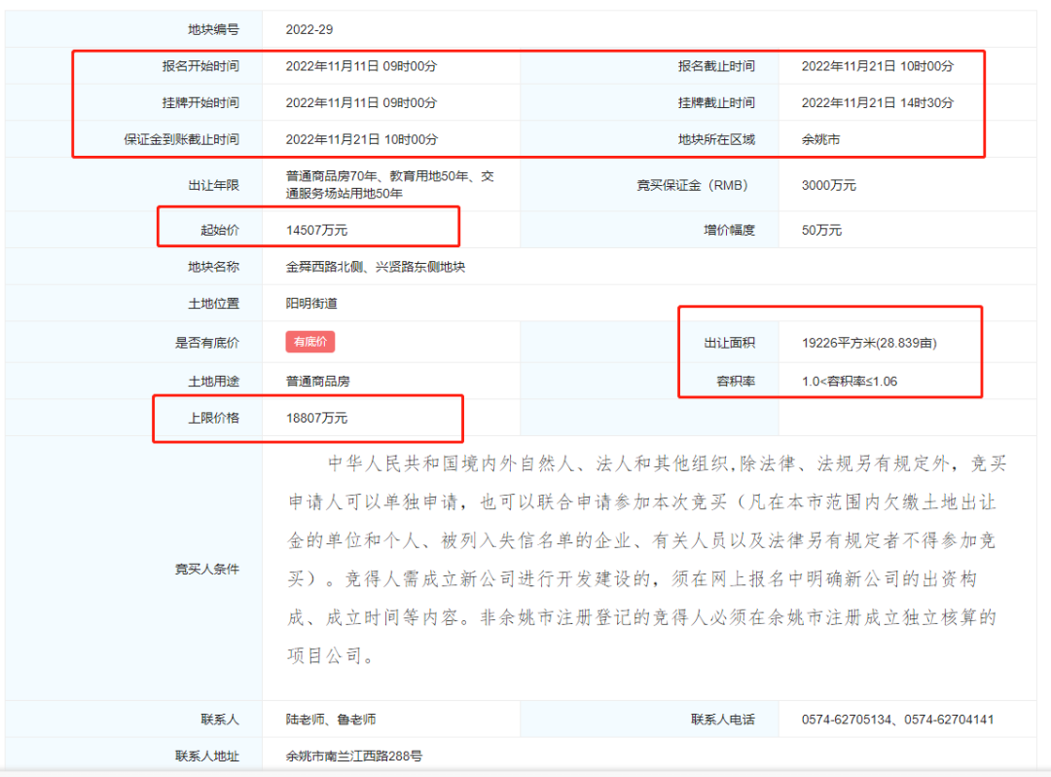Screen dimensions: 1051x777
Task: Click the 增价幅度 label
Action: tap(729, 230)
